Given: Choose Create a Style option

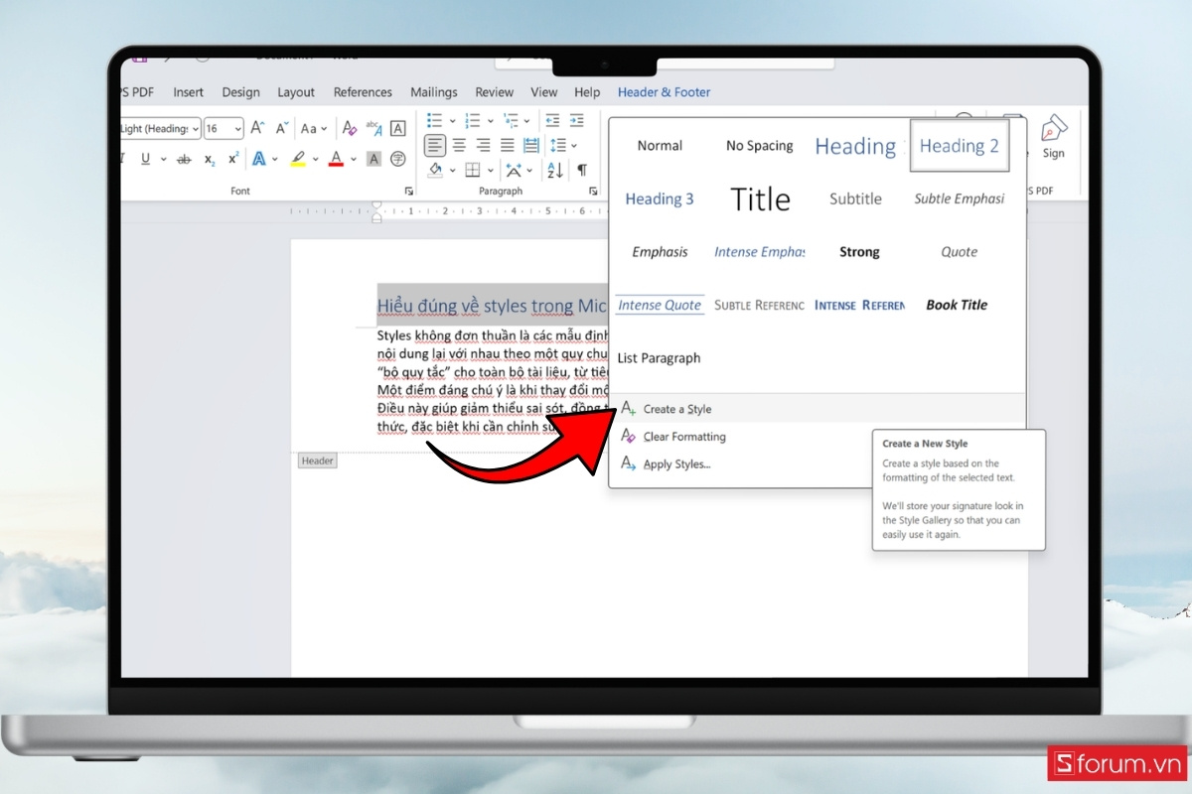Looking at the screenshot, I should tap(817, 409).
